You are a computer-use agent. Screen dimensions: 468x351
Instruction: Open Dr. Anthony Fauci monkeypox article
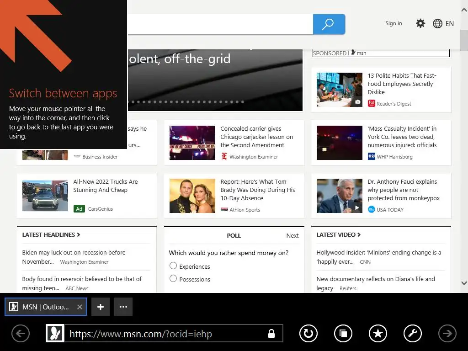click(x=404, y=190)
